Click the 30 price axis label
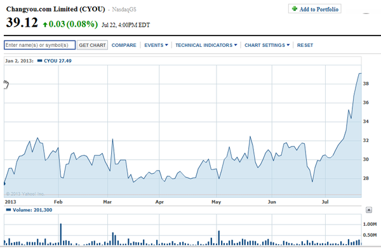This screenshot has height=248, width=381. [366, 159]
